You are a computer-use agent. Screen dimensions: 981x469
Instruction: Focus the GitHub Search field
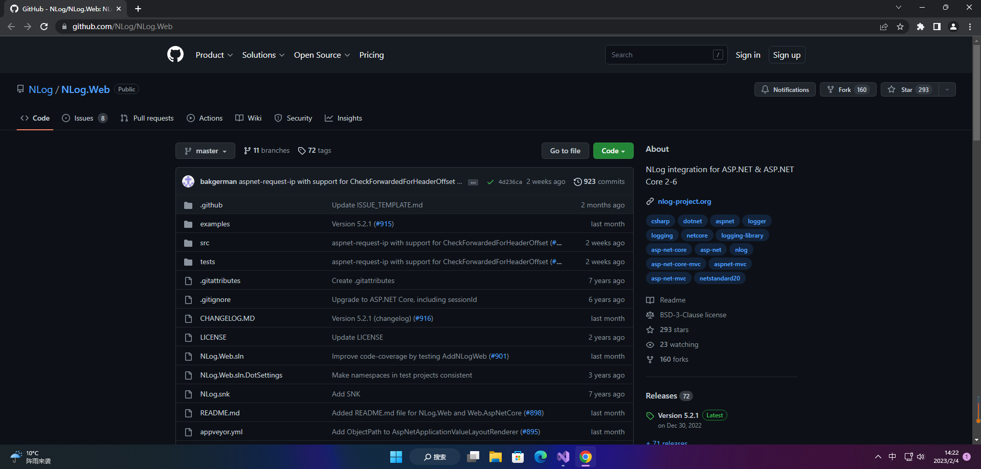pos(666,55)
